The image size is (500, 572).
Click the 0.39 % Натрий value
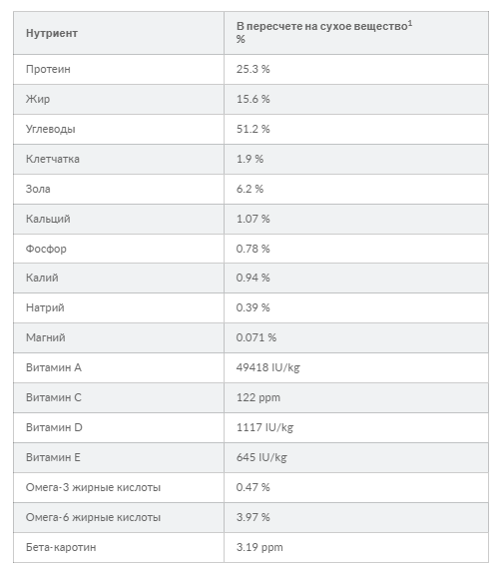click(252, 307)
